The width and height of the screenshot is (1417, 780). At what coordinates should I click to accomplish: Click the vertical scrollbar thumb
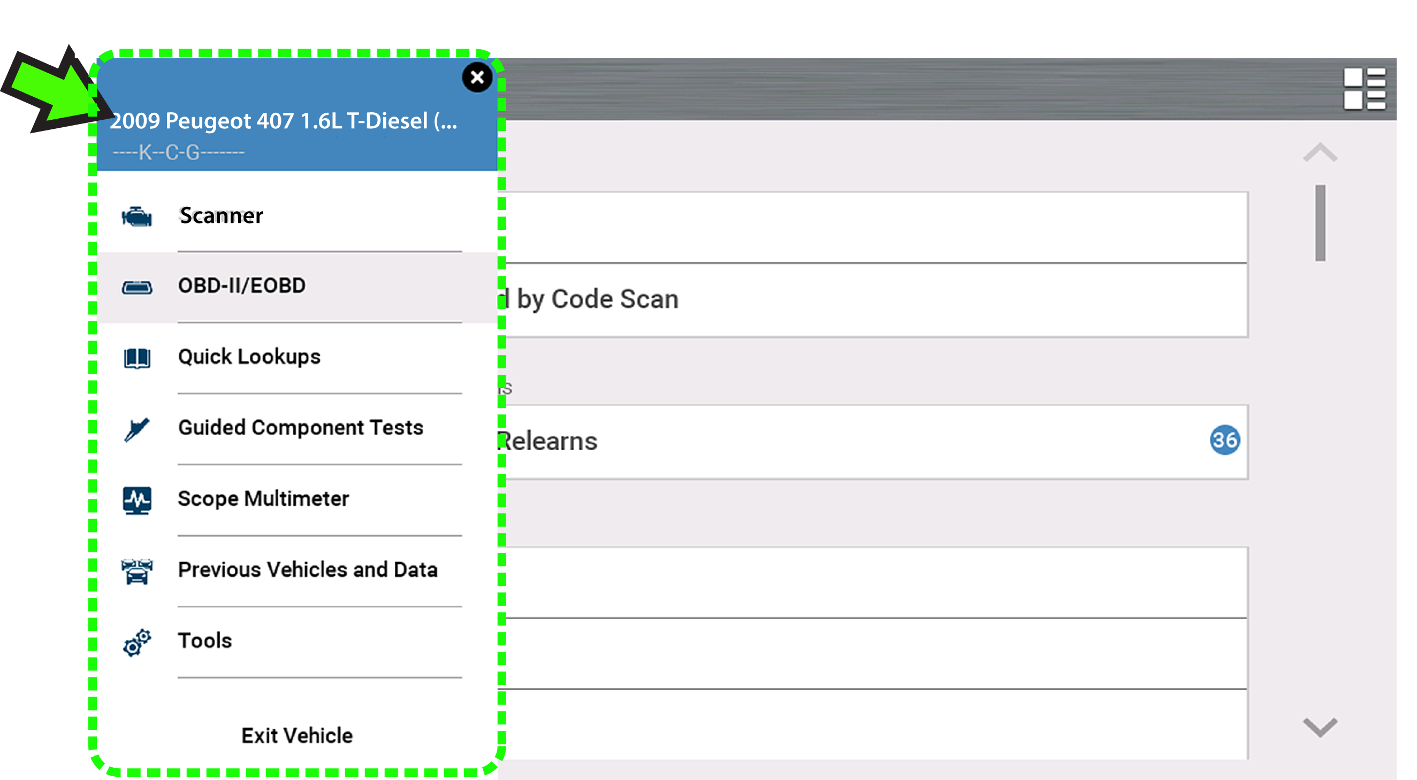point(1320,222)
